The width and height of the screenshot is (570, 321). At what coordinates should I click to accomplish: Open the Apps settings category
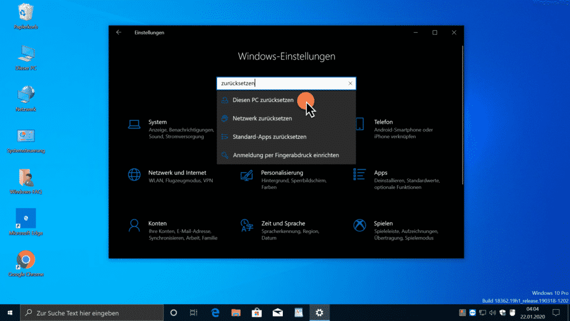[x=396, y=179]
